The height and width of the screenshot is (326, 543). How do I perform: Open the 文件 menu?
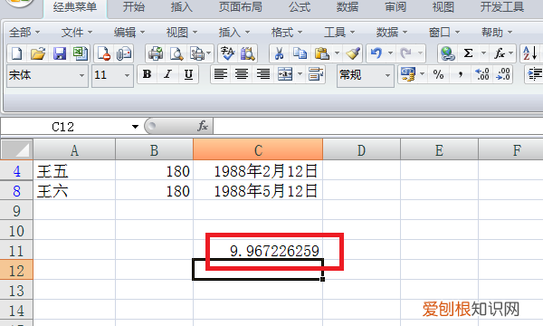pos(77,33)
